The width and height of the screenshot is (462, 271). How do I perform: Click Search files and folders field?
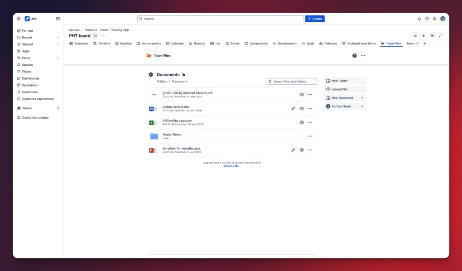coord(291,82)
